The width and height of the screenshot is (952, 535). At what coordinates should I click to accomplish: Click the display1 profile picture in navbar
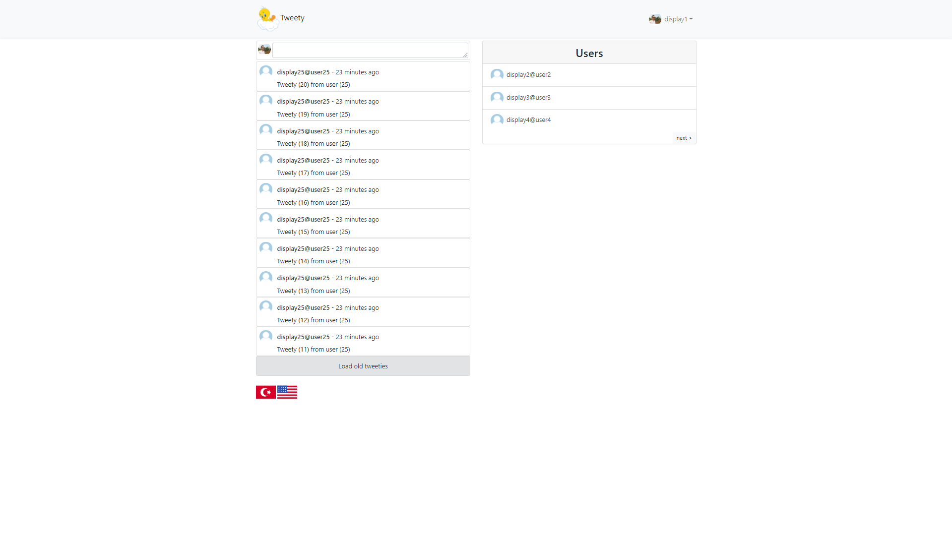coord(655,19)
